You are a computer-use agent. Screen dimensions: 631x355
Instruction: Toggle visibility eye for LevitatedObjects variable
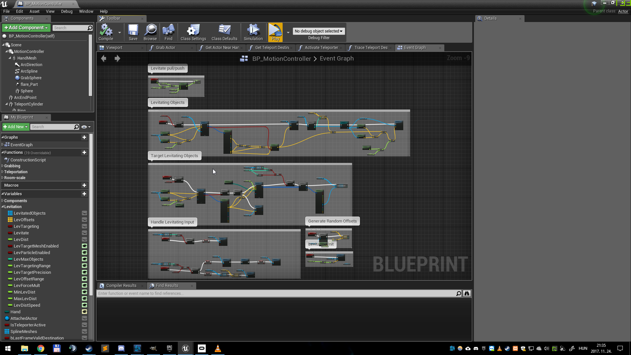click(x=84, y=213)
